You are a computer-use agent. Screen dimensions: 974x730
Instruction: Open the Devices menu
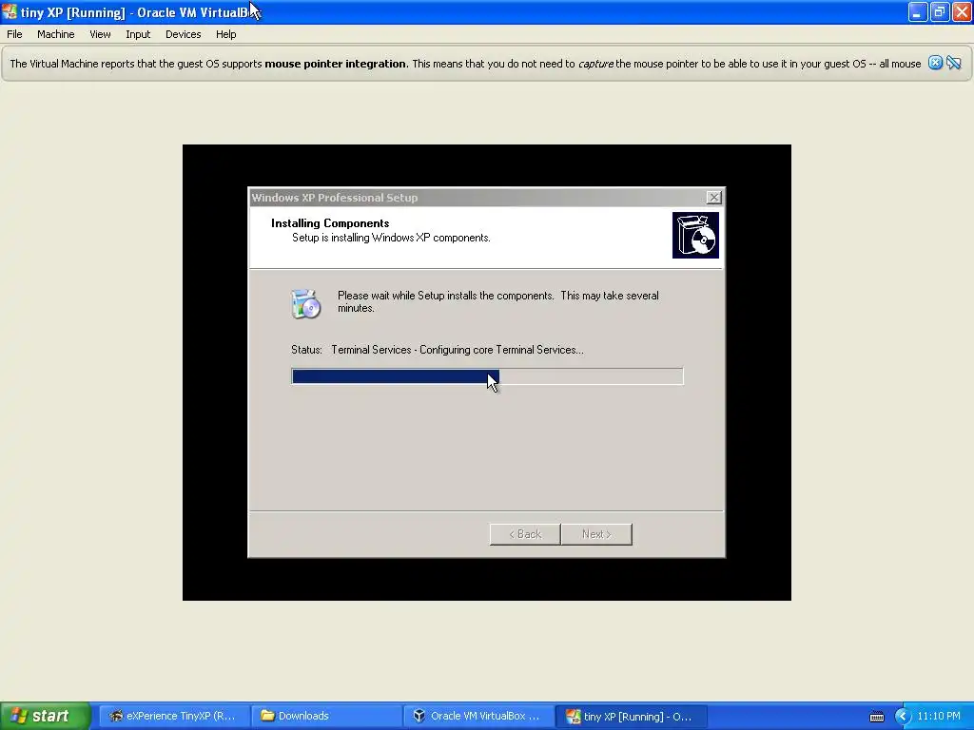[x=184, y=34]
